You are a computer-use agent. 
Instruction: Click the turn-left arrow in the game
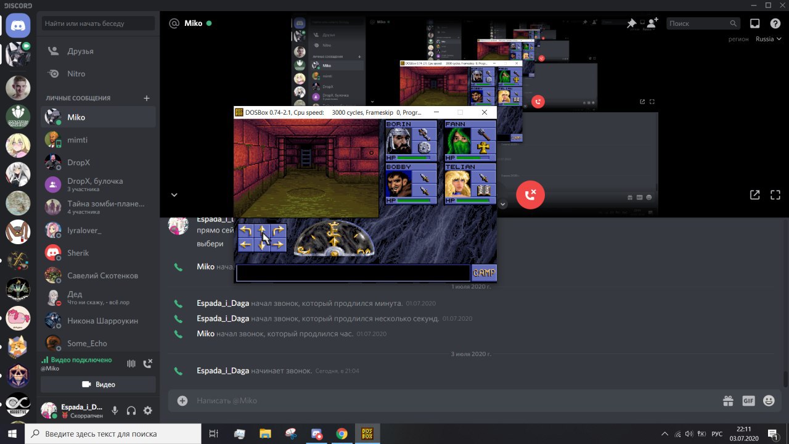pos(246,231)
